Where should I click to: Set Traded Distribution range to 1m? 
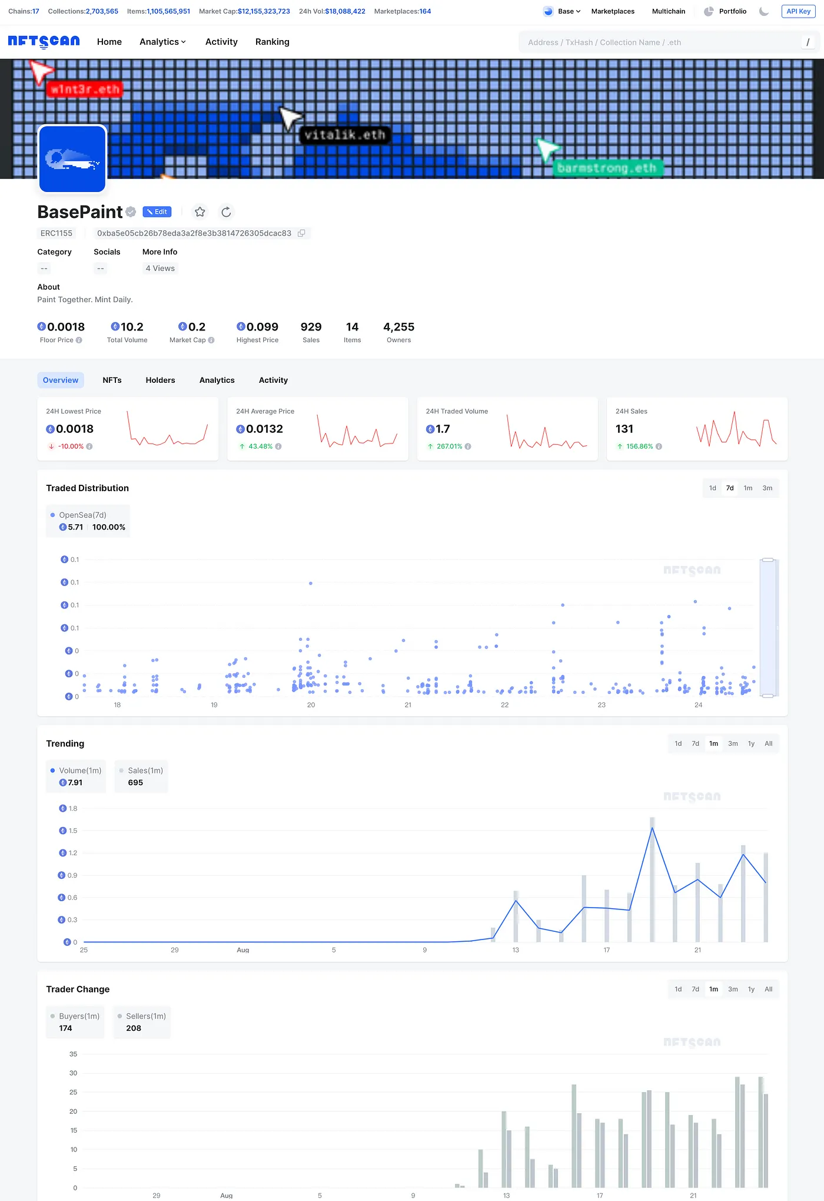748,488
